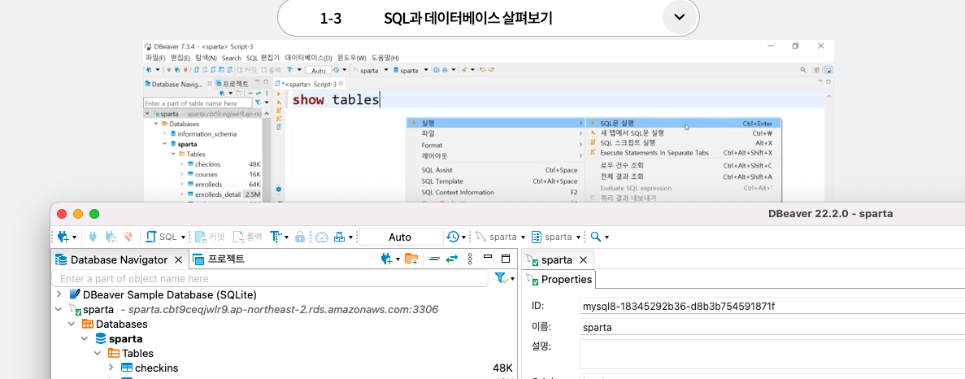Viewport: 965px width, 379px height.
Task: Click the filter funnel icon in navigator
Action: [501, 279]
